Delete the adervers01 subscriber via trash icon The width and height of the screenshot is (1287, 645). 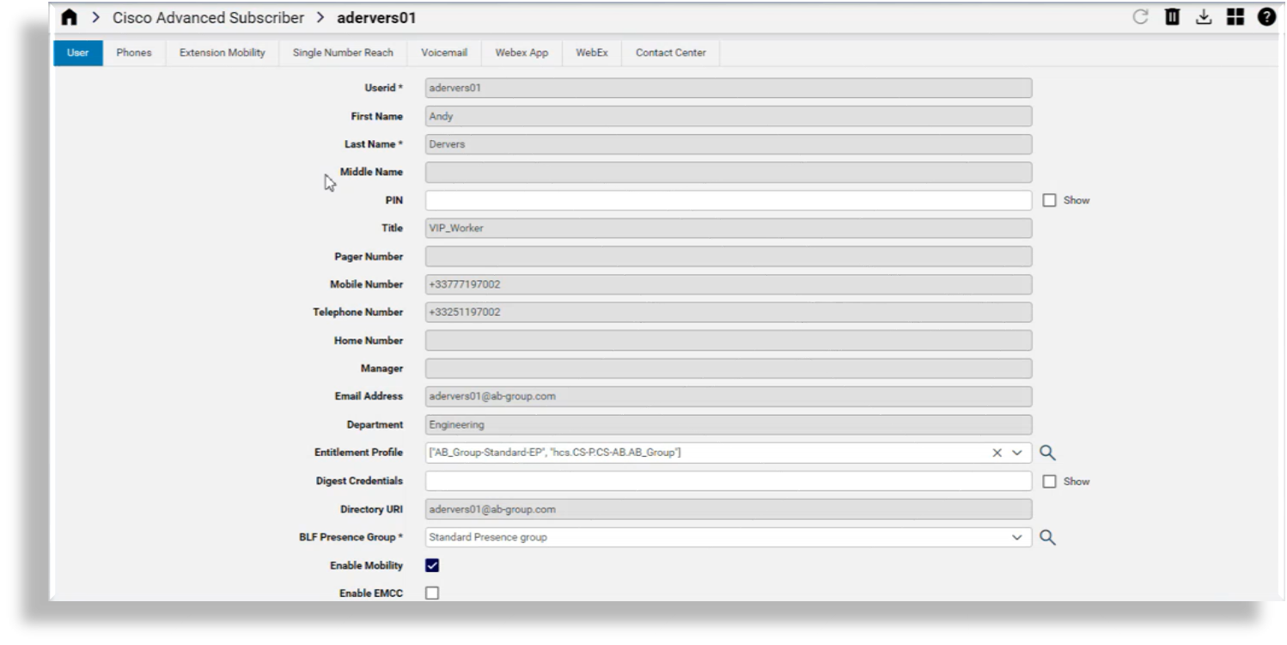1172,16
